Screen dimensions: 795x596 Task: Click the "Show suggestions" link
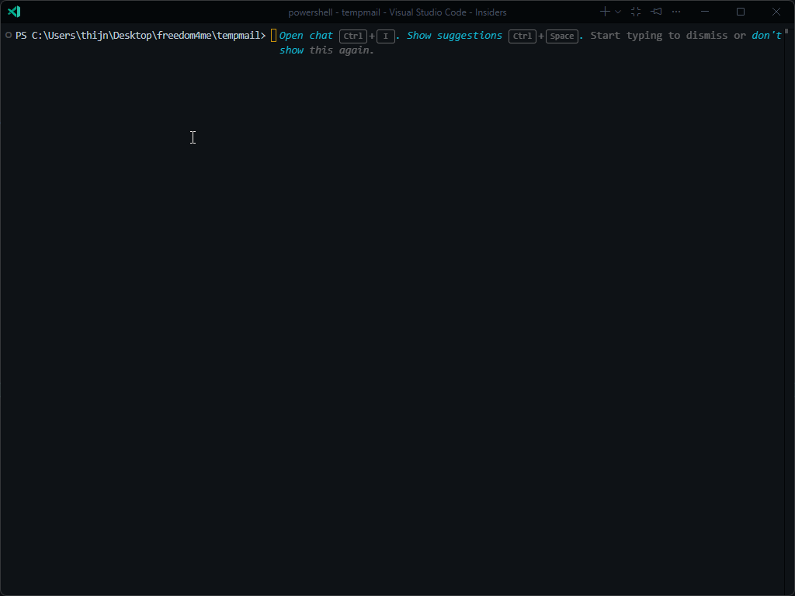(x=454, y=36)
